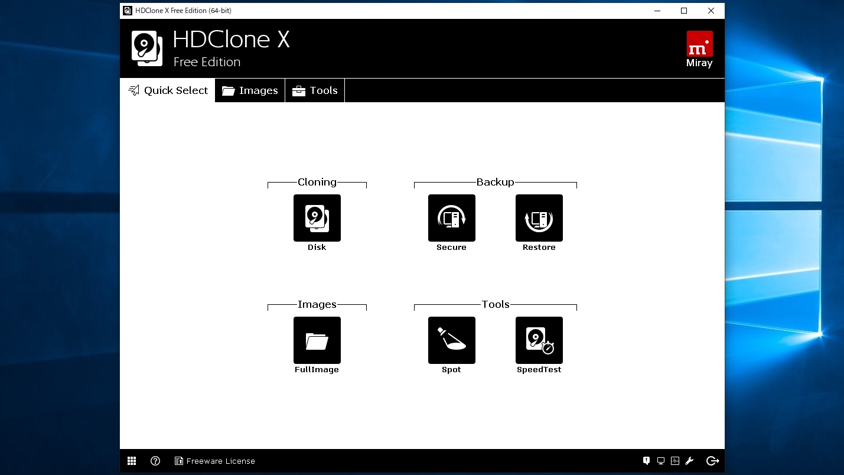Exit the program with the exit arrow icon

point(712,461)
